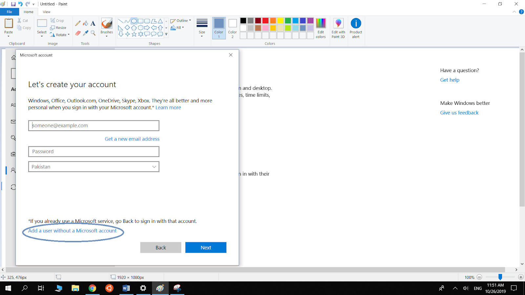Select Color 1 foreground box
Viewport: 525px width, 295px height.
point(219,28)
